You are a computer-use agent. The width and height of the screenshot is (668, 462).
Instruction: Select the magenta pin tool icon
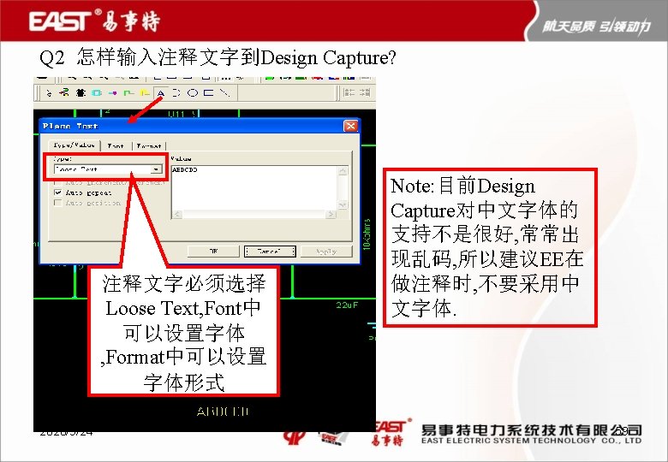pyautogui.click(x=112, y=92)
